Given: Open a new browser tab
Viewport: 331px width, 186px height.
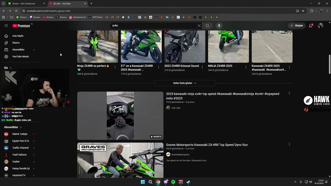Looking at the screenshot, I should [91, 4].
